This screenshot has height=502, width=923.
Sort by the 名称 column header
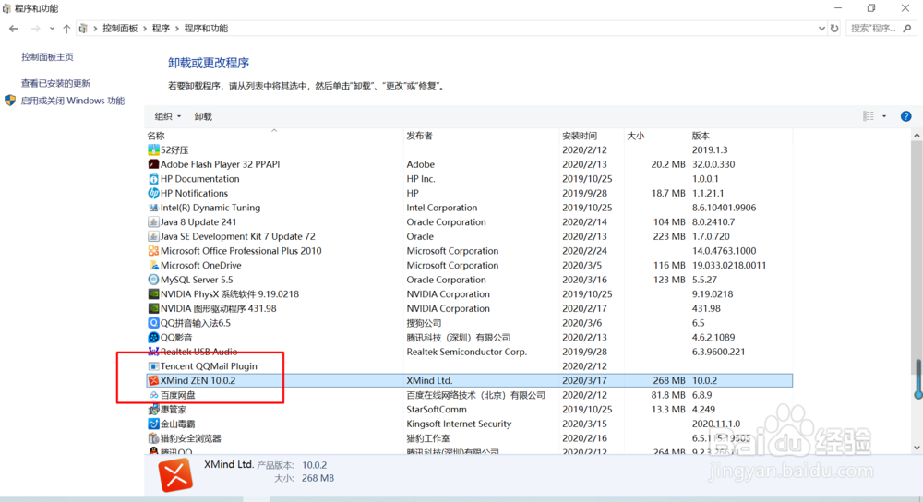click(x=274, y=136)
